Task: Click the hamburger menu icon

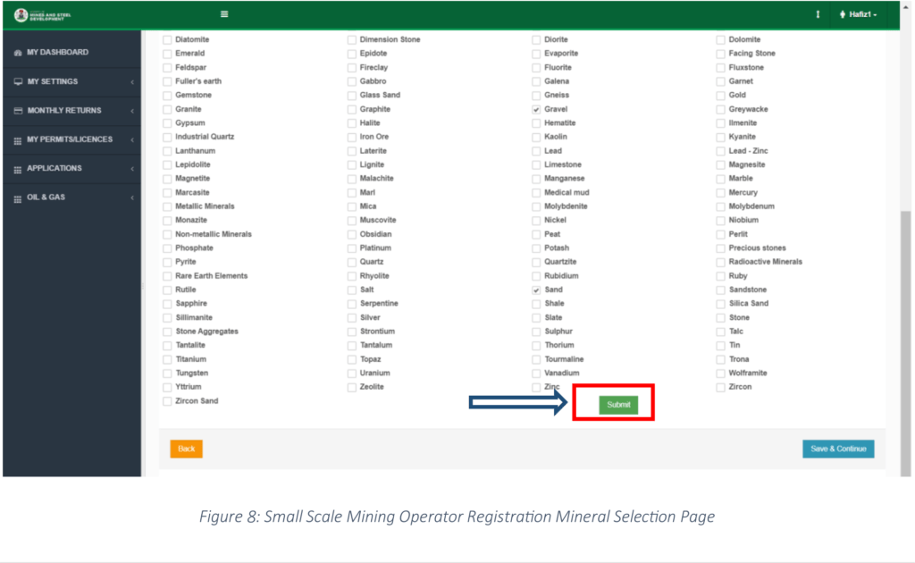Action: [x=224, y=14]
